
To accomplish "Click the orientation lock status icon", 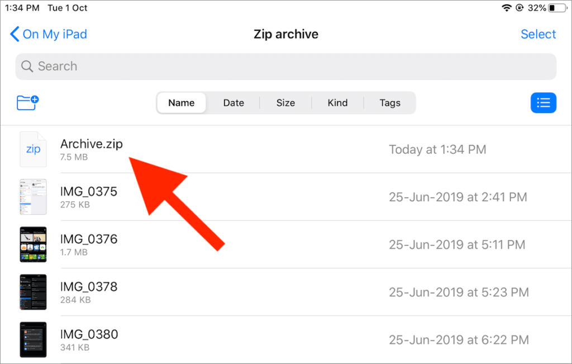I will pyautogui.click(x=519, y=8).
